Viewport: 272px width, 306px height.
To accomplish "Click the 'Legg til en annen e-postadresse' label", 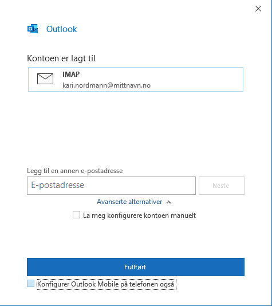I will [x=75, y=171].
